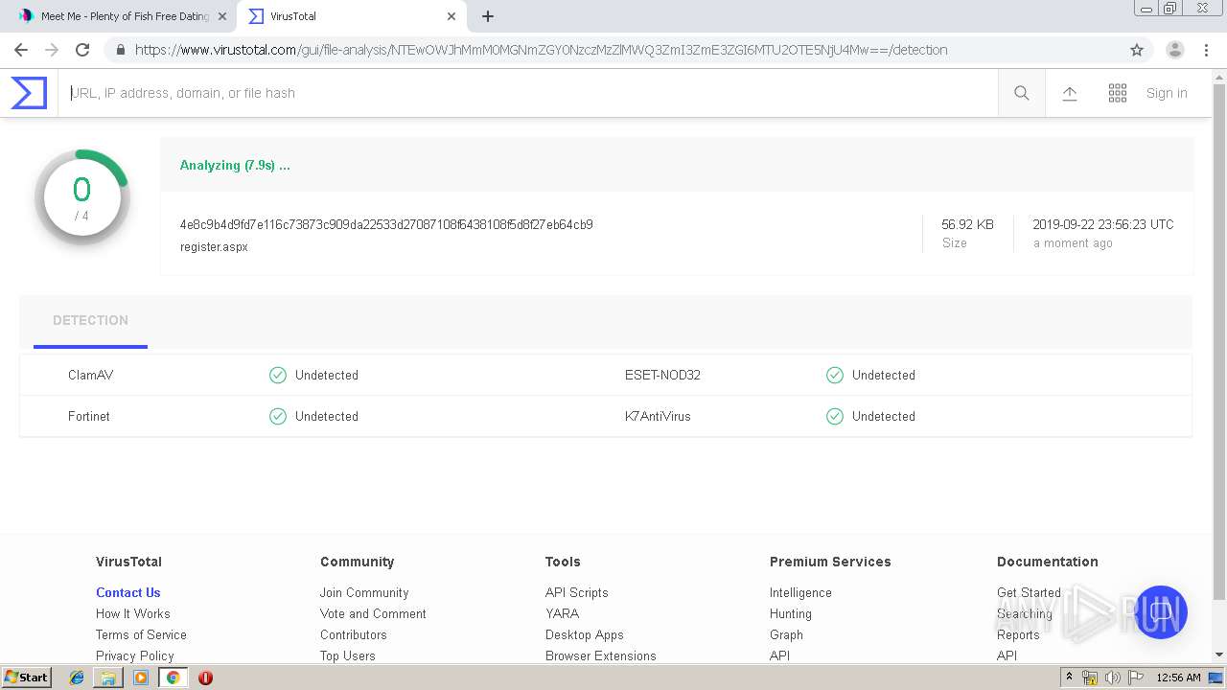Open media player taskbar icon

point(141,678)
